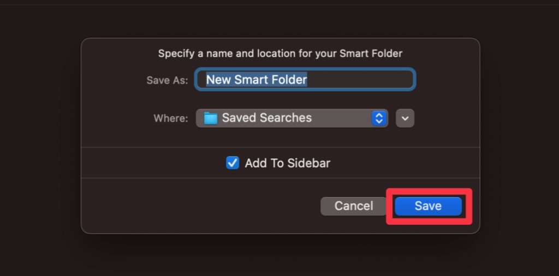Click the dialog title about Smart Folder
The height and width of the screenshot is (276, 559).
click(x=280, y=53)
